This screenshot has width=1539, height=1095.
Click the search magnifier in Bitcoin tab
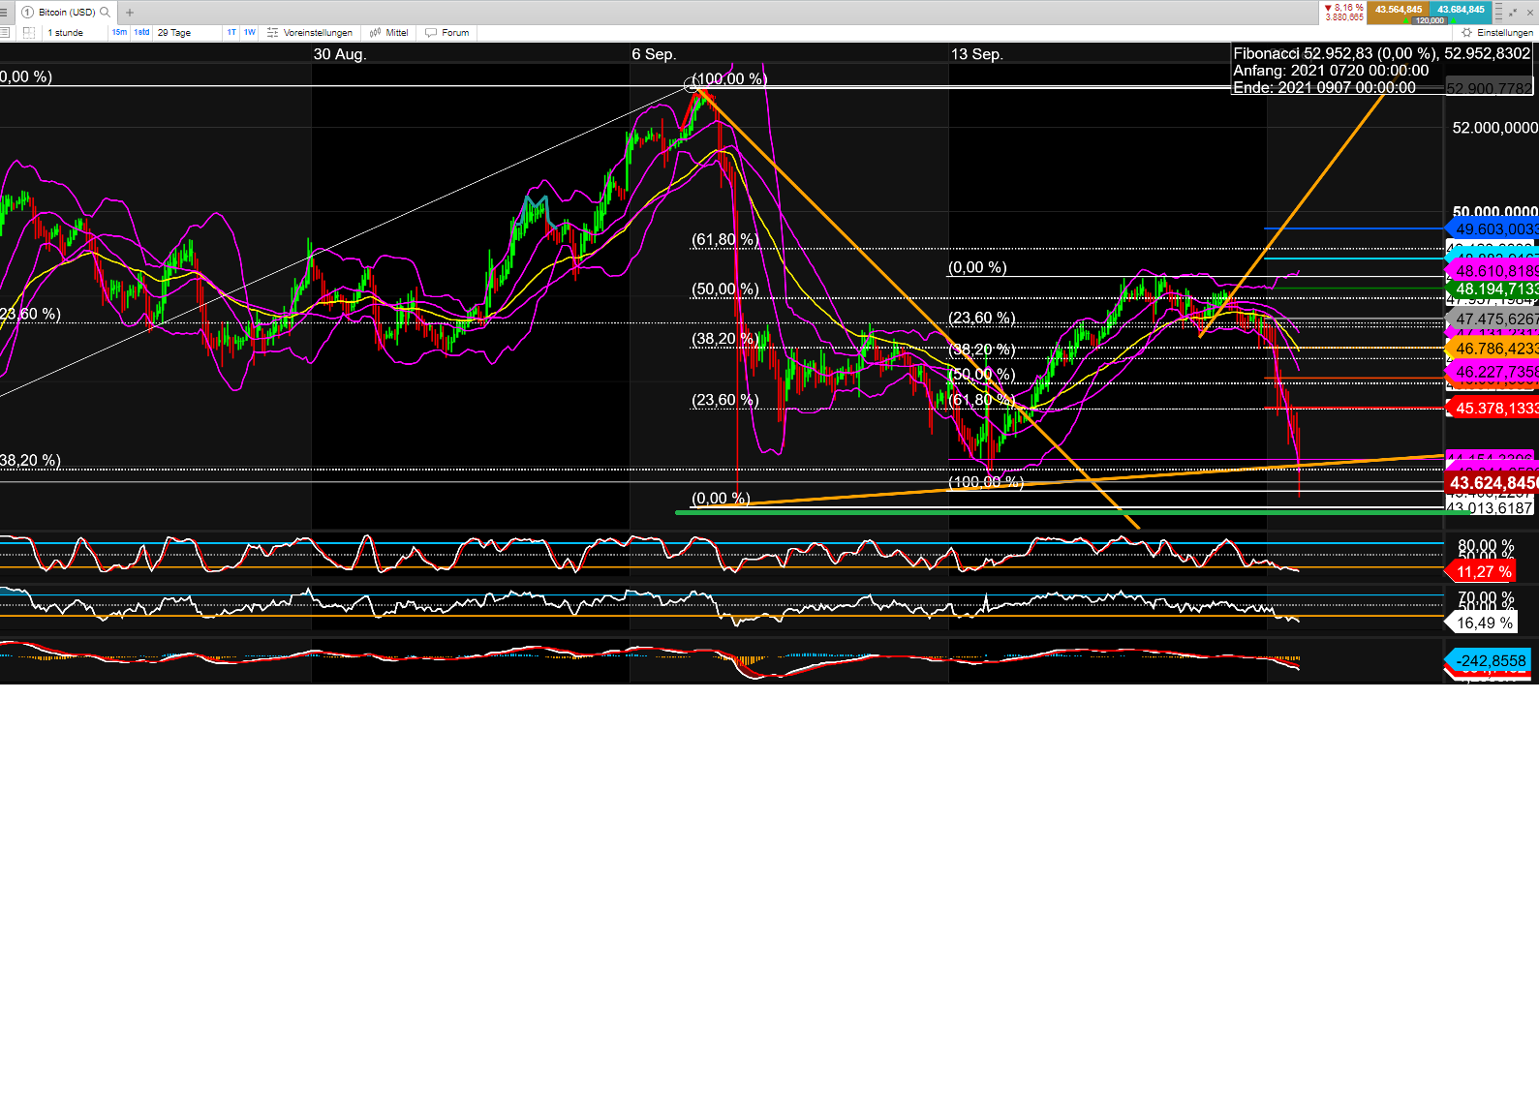pos(106,13)
